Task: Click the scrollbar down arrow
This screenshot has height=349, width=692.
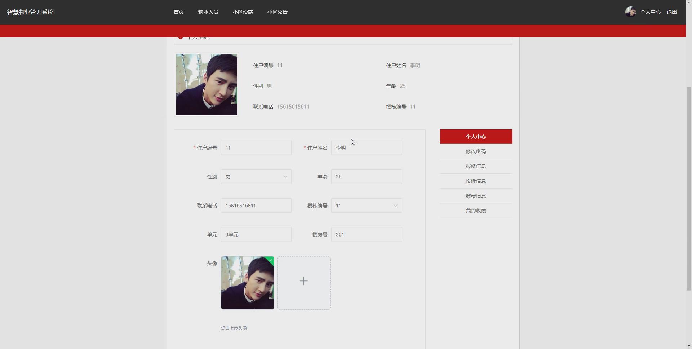Action: (689, 346)
